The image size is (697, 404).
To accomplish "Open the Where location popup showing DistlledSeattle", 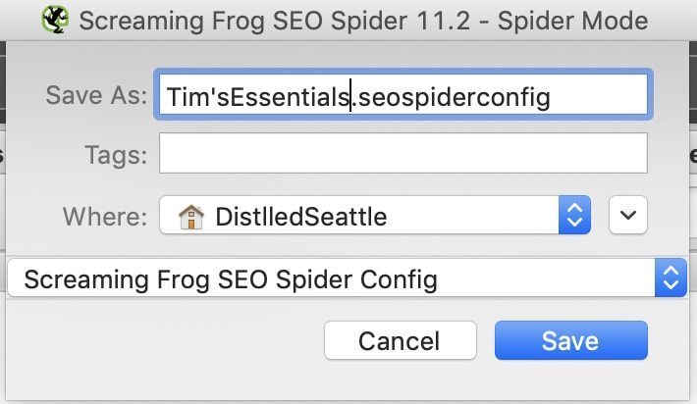I will pyautogui.click(x=375, y=215).
